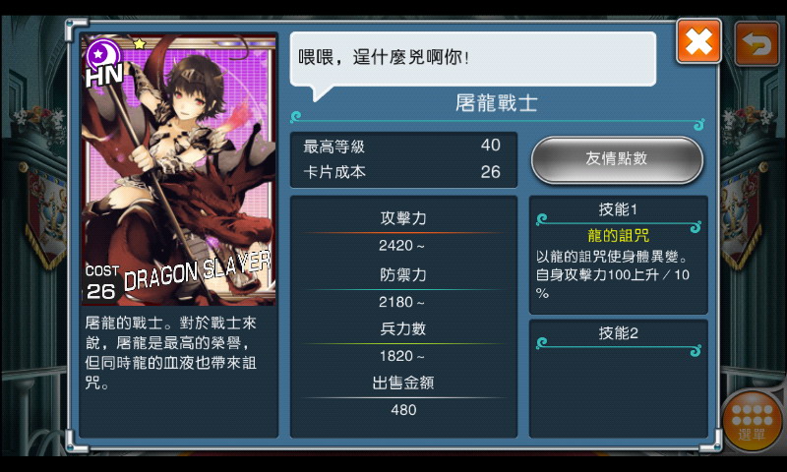Click the card title 屠龍戰士
Viewport: 787px width, 472px height.
click(x=497, y=103)
